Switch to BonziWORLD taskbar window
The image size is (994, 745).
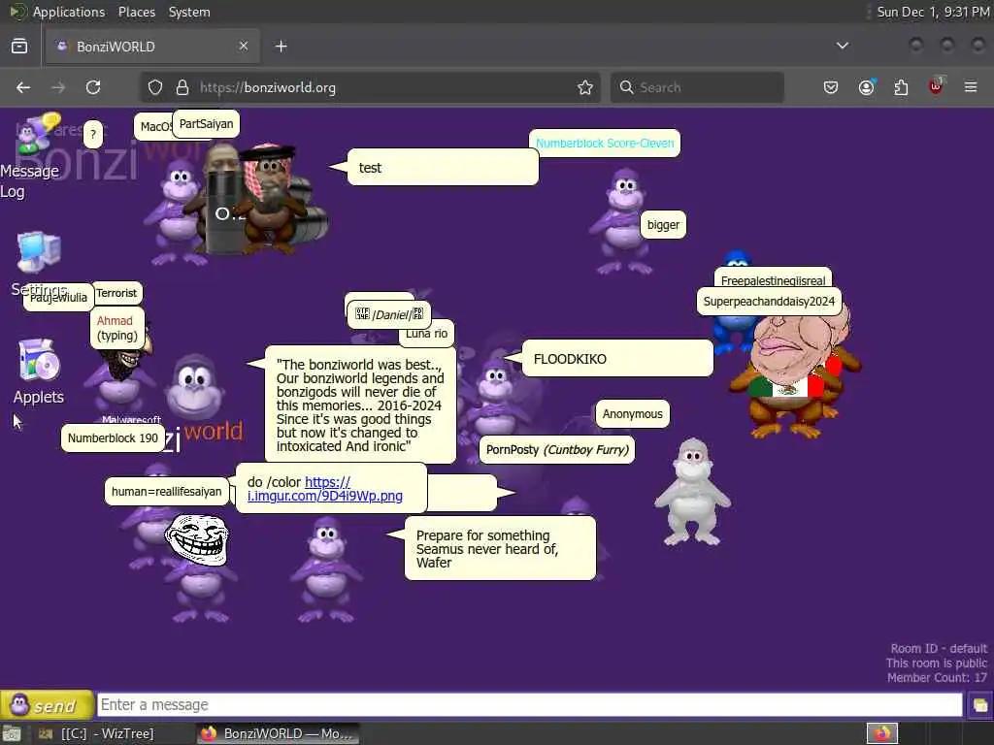[x=277, y=733]
